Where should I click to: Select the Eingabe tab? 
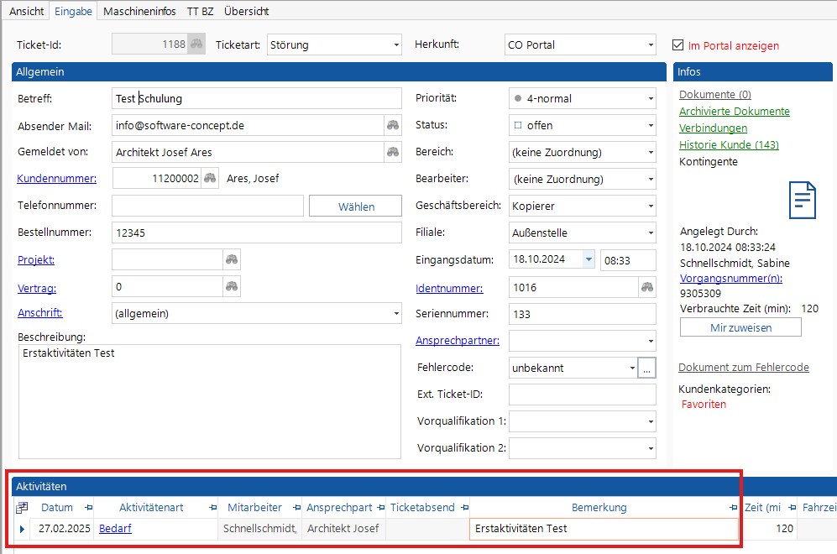click(x=73, y=11)
